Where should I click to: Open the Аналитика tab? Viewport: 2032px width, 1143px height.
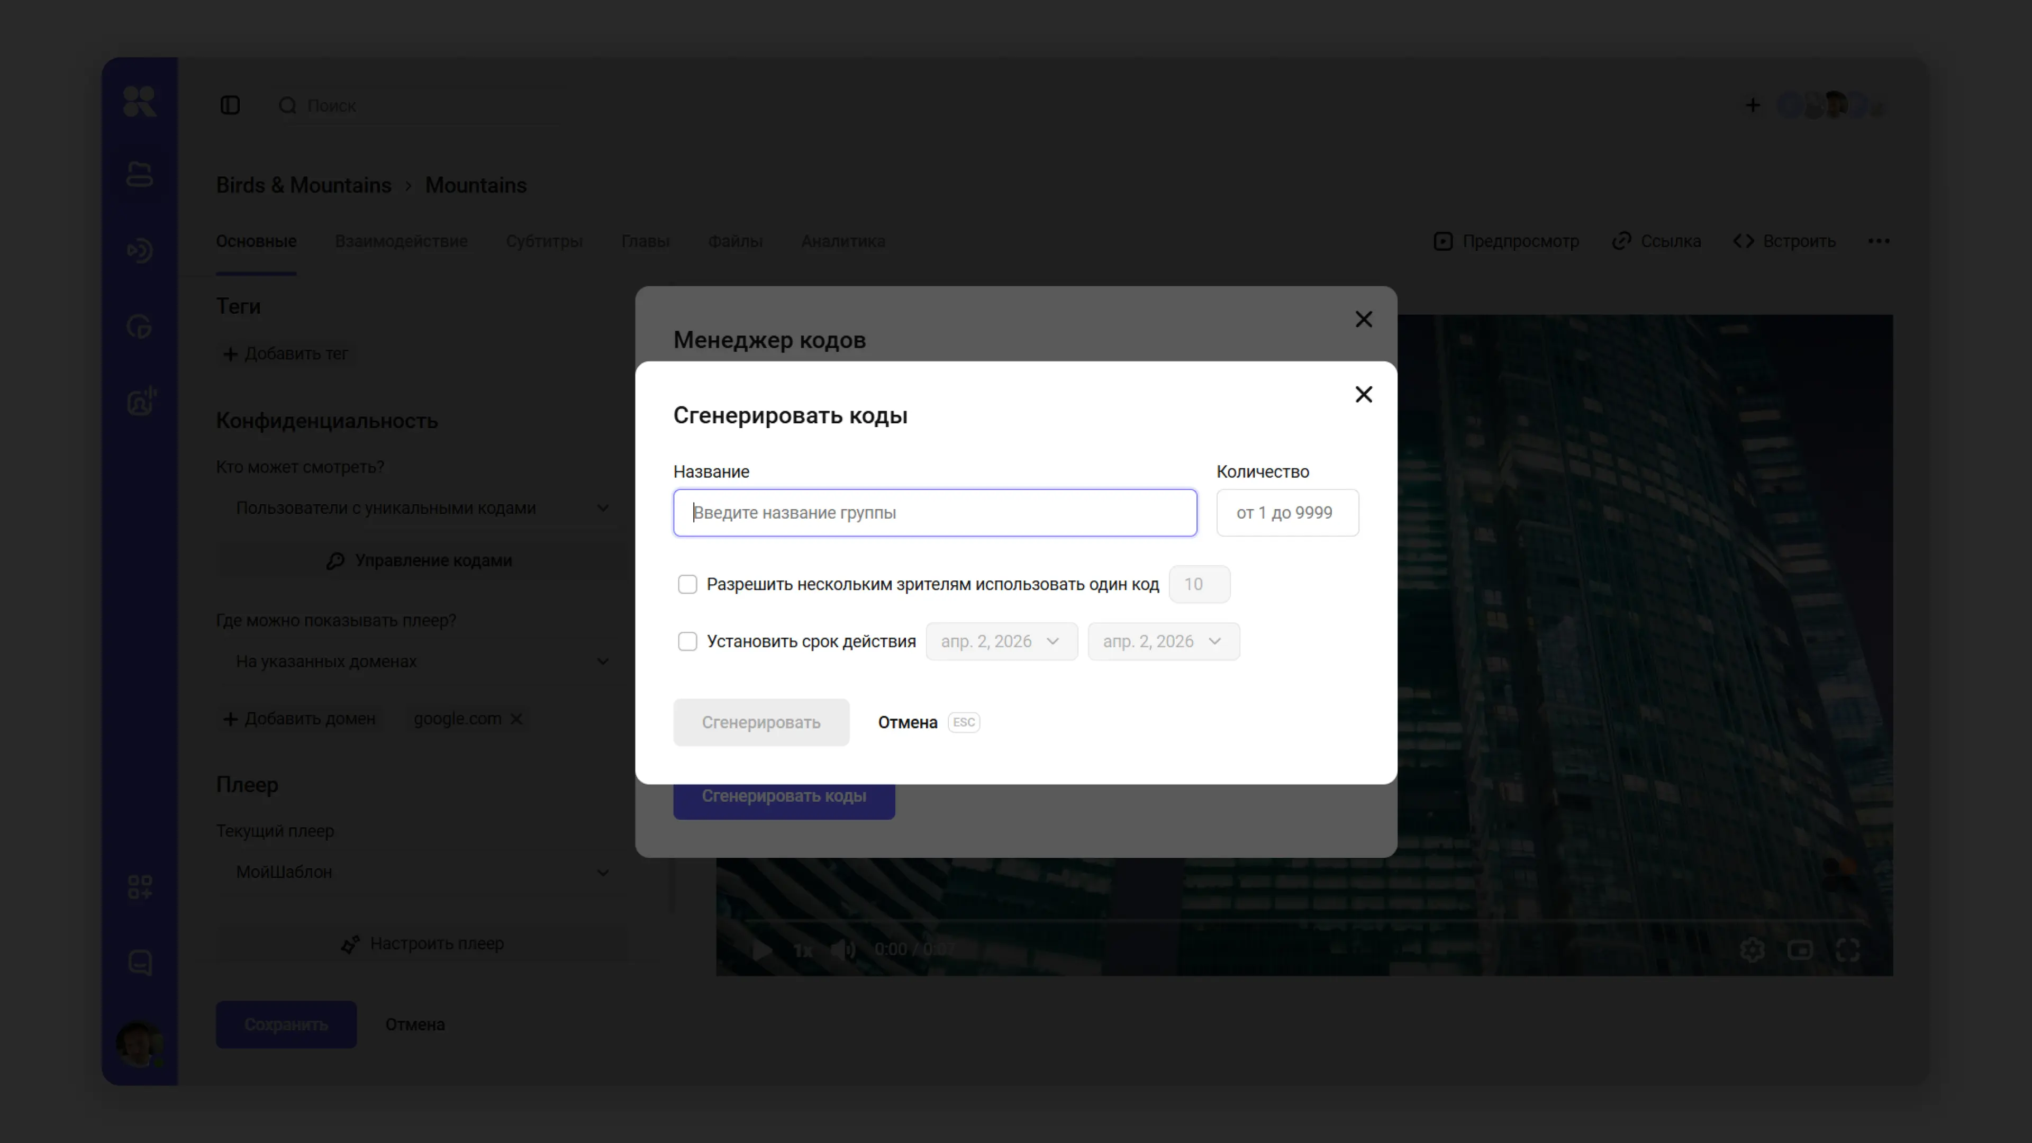(x=842, y=241)
